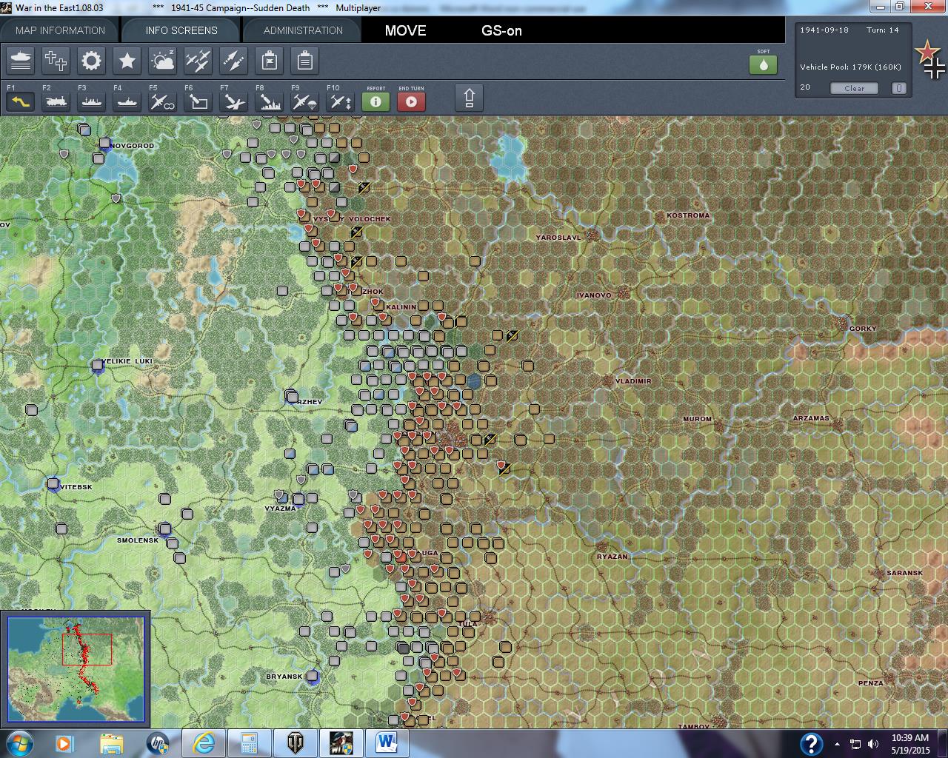Open Internet Explorer from the taskbar

tap(204, 742)
